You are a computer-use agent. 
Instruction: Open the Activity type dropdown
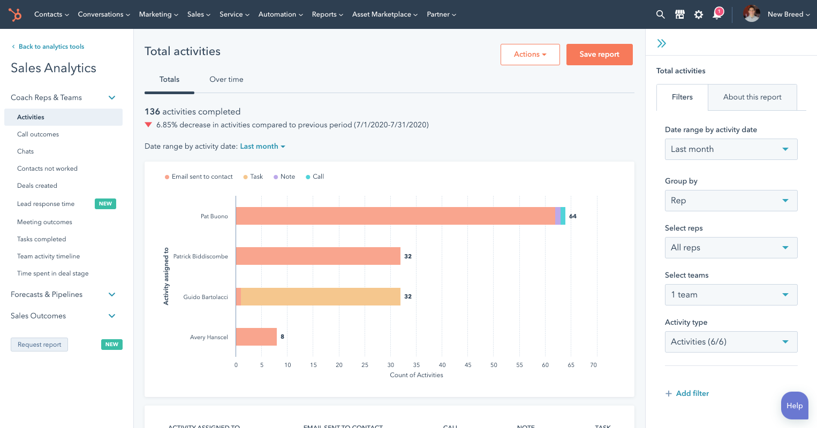730,342
